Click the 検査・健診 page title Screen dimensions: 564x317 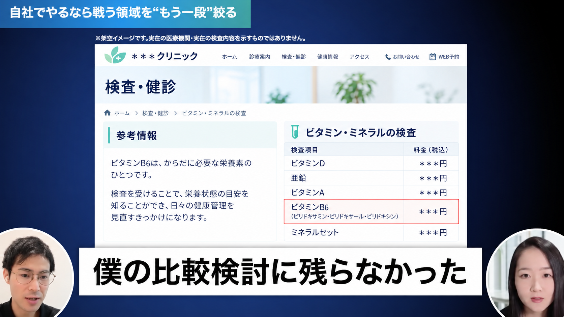141,87
